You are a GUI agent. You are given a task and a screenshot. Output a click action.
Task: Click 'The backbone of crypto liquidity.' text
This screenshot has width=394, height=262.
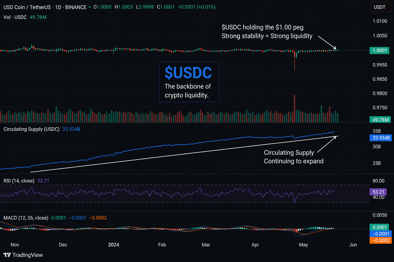click(188, 91)
